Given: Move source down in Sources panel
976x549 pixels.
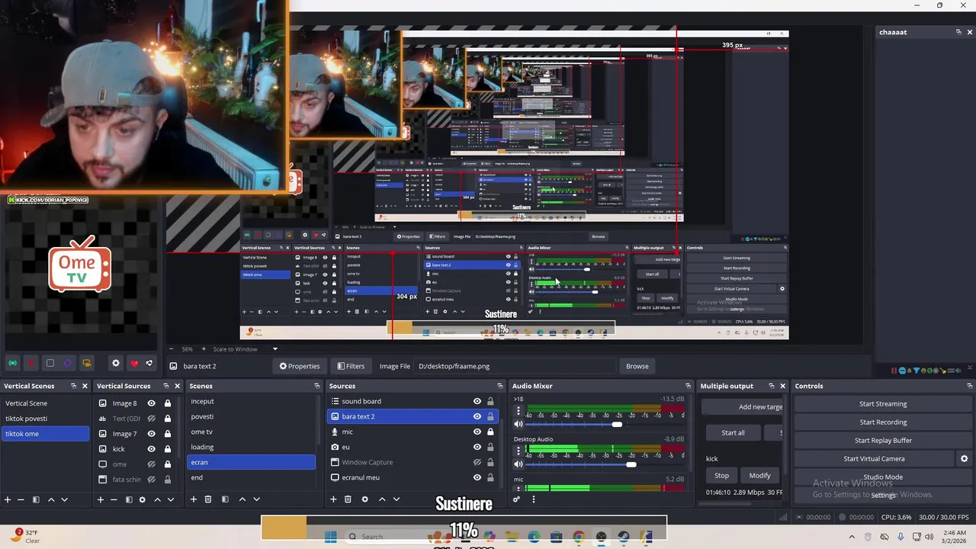Looking at the screenshot, I should pyautogui.click(x=396, y=499).
